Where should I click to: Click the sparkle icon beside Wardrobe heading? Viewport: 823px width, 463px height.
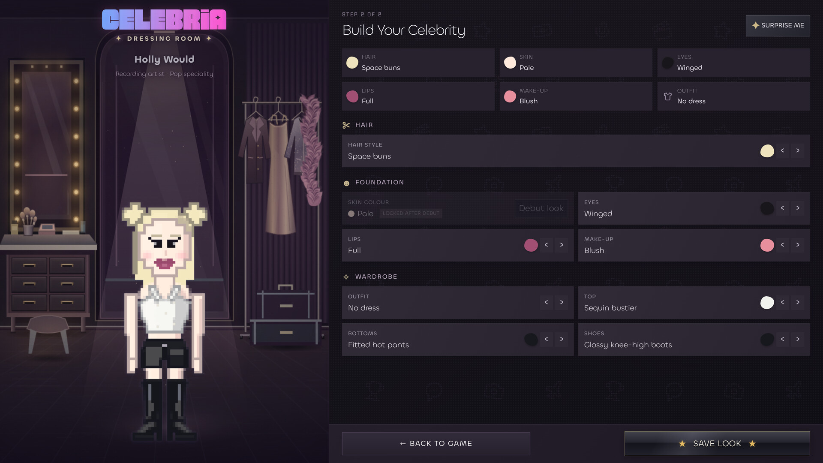click(346, 277)
